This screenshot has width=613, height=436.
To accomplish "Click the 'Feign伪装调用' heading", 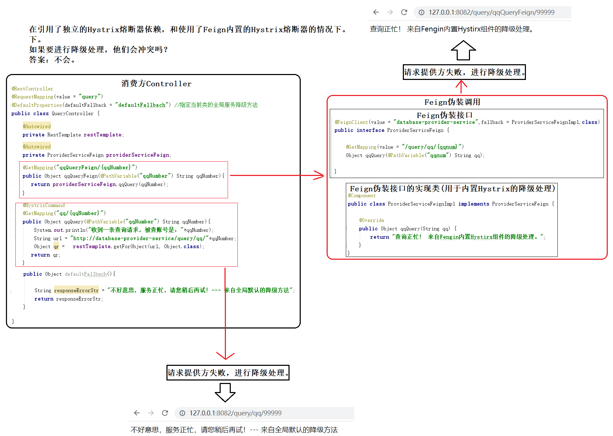I will (x=452, y=102).
